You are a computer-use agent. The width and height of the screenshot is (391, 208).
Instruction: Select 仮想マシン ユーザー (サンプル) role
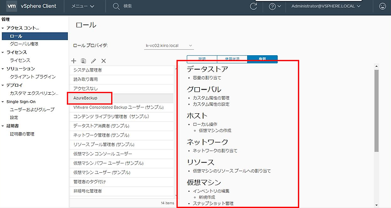click(122, 172)
